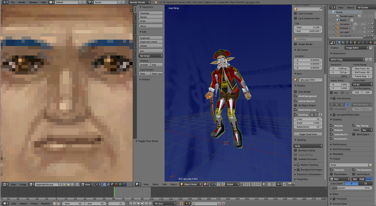Select RGBA color mode

(369, 179)
